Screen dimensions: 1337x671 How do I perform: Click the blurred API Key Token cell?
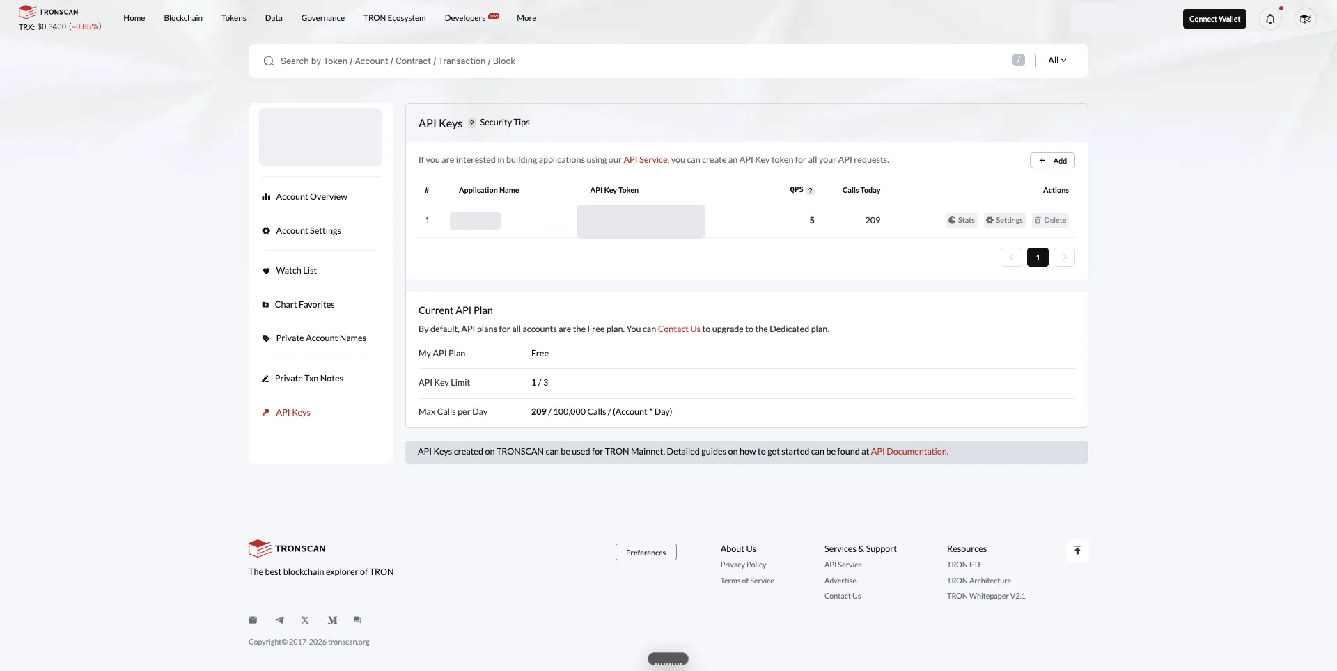pos(641,221)
